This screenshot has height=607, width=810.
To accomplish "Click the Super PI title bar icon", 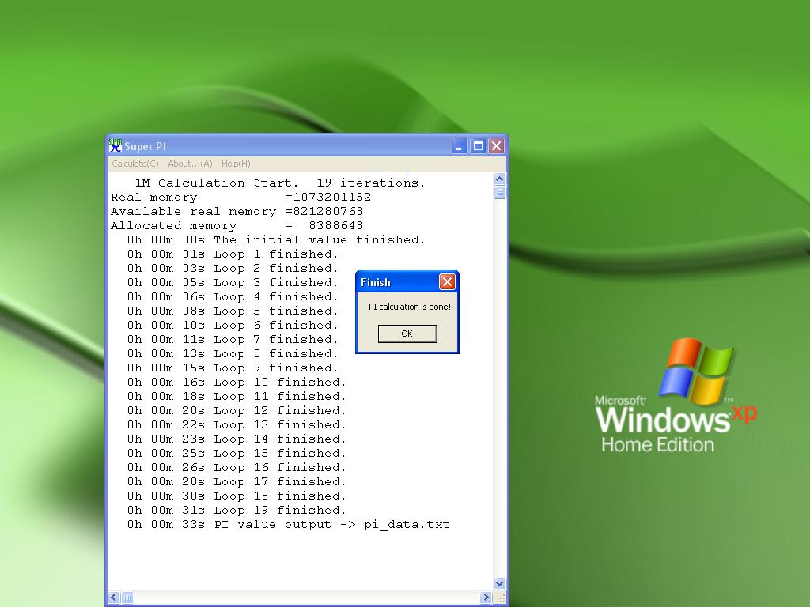I will point(115,146).
